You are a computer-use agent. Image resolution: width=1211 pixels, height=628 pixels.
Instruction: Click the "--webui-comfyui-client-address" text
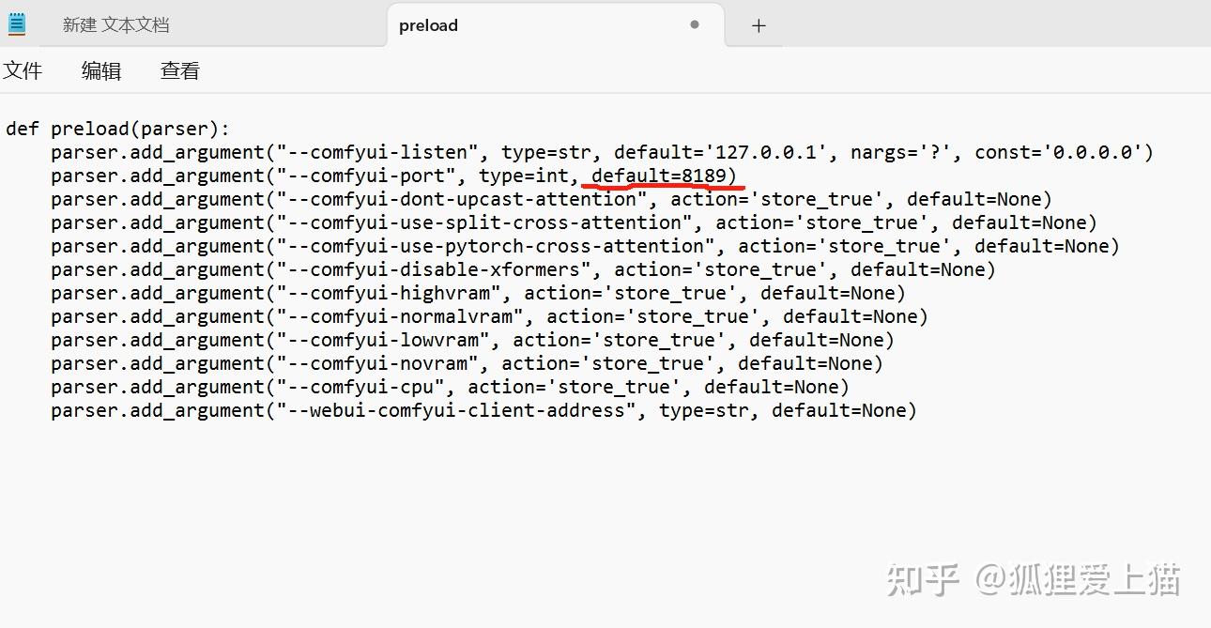[456, 410]
